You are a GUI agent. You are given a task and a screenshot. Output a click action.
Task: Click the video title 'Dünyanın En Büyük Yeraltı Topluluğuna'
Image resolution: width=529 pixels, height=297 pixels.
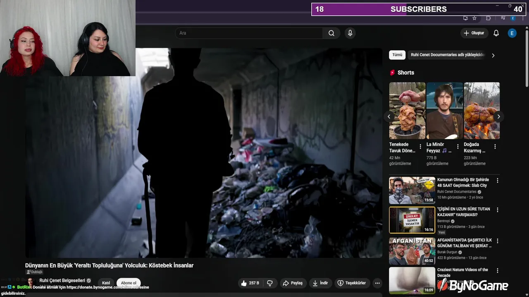[x=109, y=265]
